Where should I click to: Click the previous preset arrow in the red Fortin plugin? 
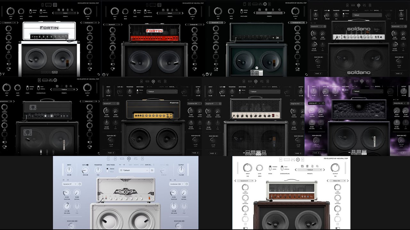(157, 13)
